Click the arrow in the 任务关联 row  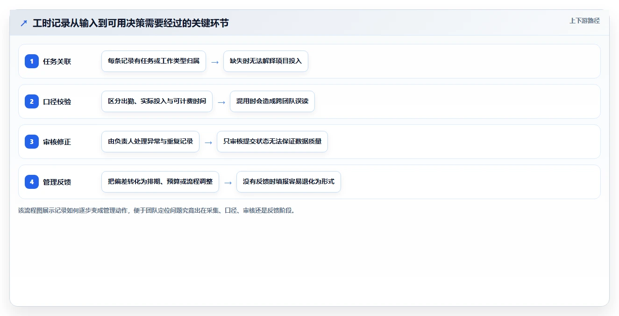pos(215,62)
